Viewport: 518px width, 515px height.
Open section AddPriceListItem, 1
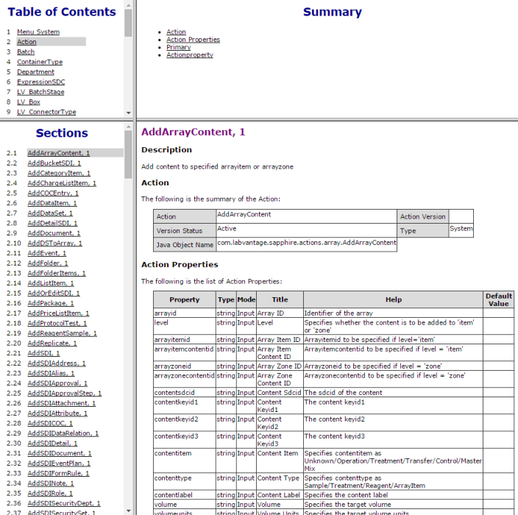(x=58, y=313)
